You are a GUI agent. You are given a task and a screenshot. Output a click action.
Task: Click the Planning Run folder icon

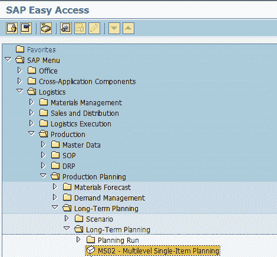(x=91, y=239)
